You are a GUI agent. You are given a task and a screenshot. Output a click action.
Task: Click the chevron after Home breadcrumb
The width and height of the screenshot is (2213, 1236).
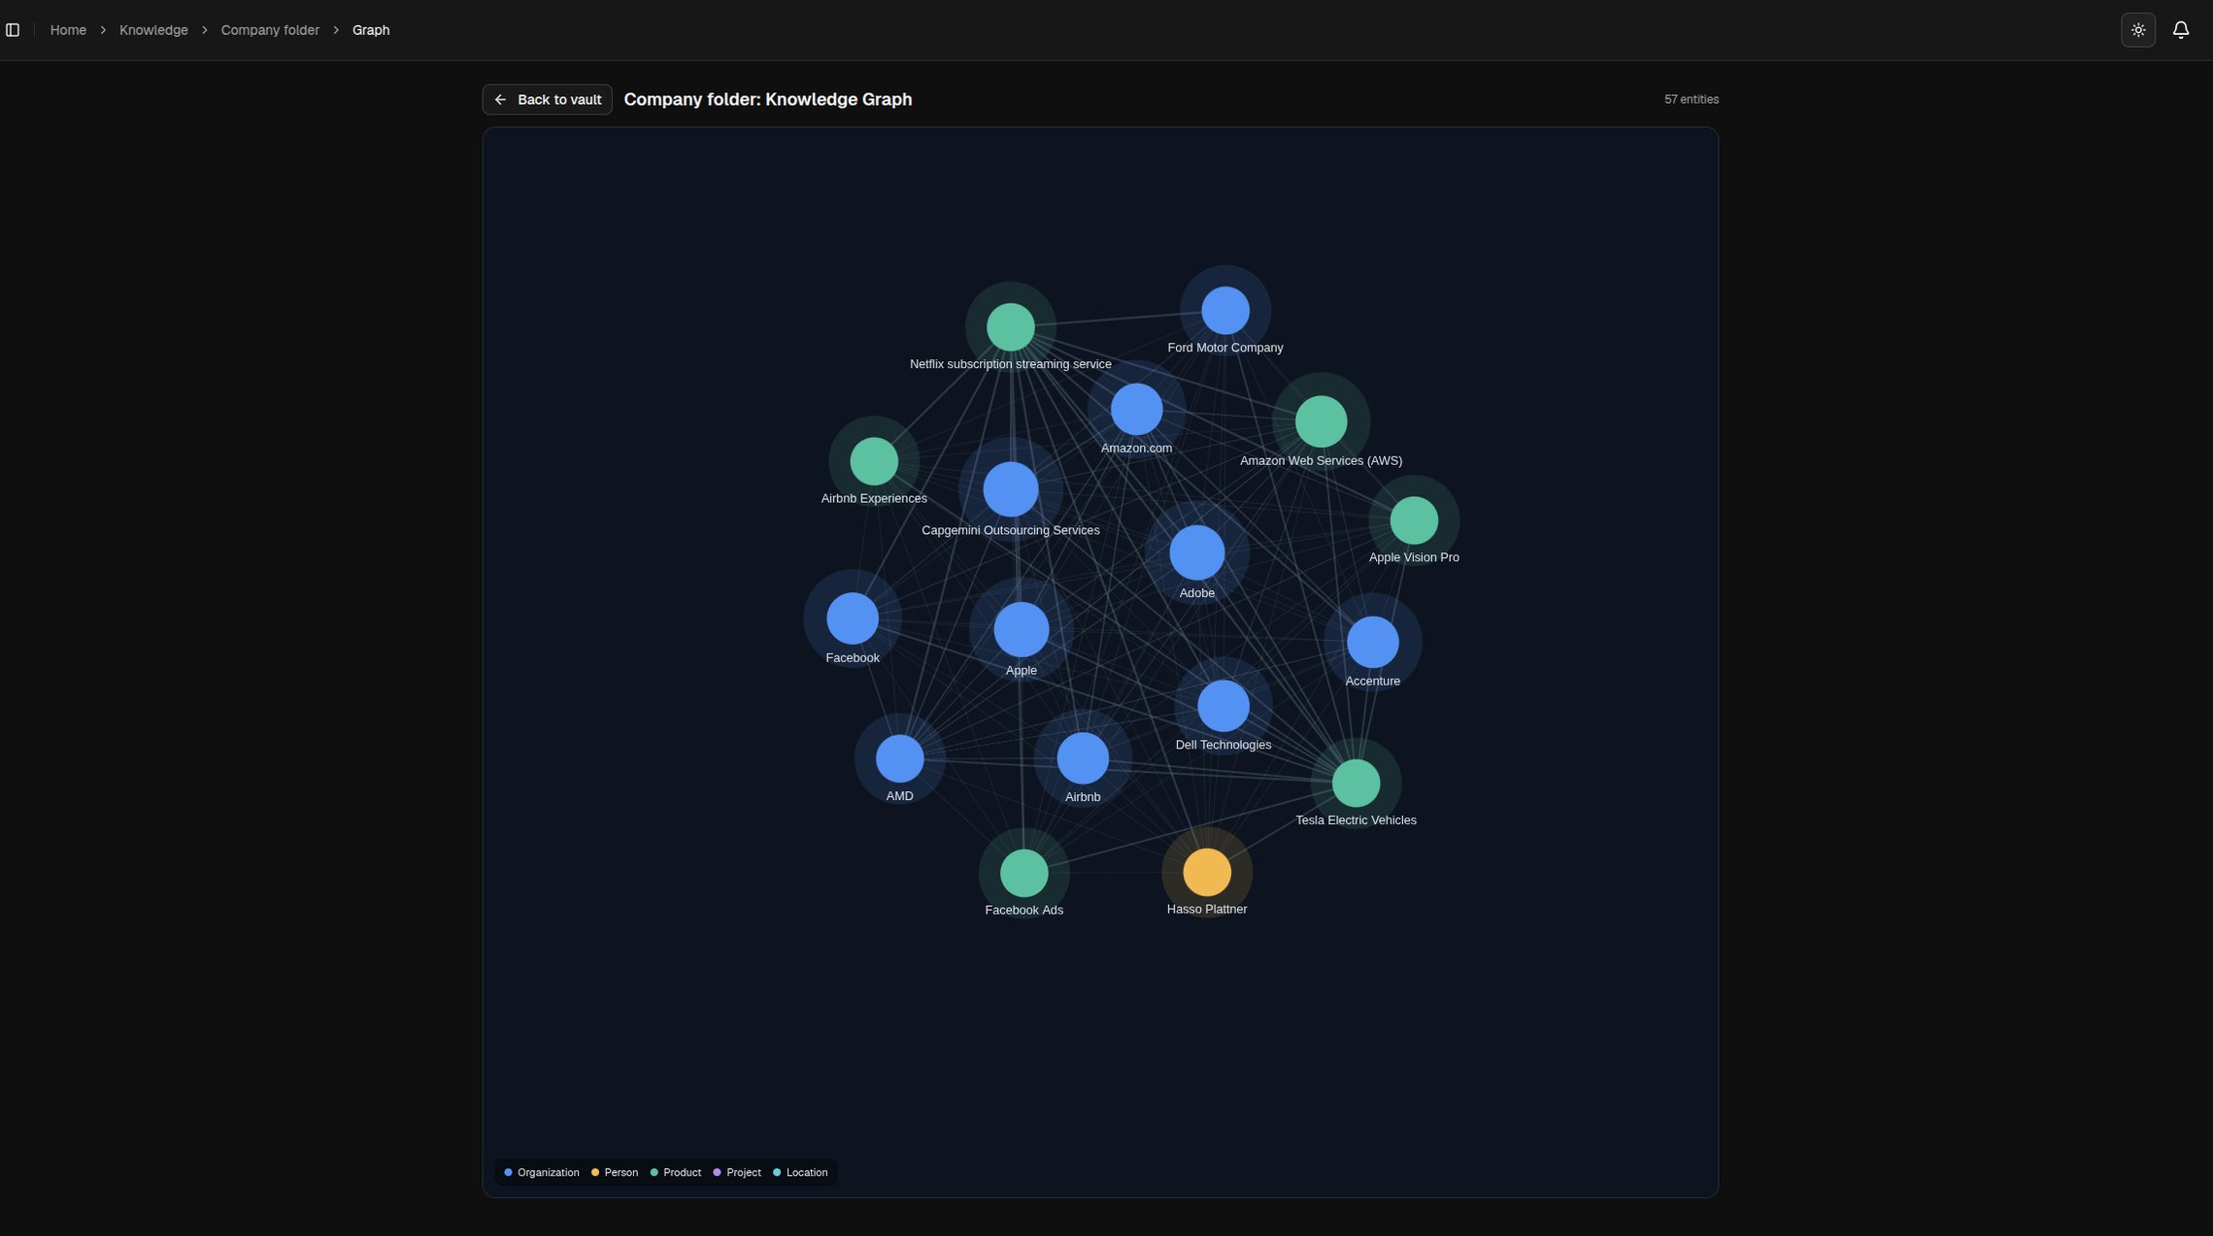pos(103,30)
